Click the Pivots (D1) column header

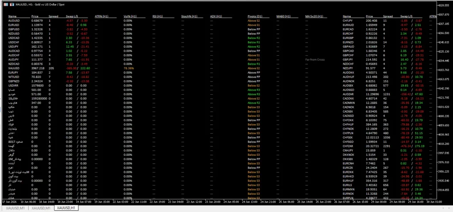[x=255, y=16]
